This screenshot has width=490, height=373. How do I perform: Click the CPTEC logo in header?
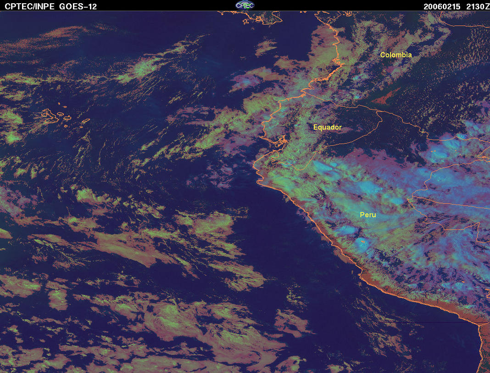245,6
